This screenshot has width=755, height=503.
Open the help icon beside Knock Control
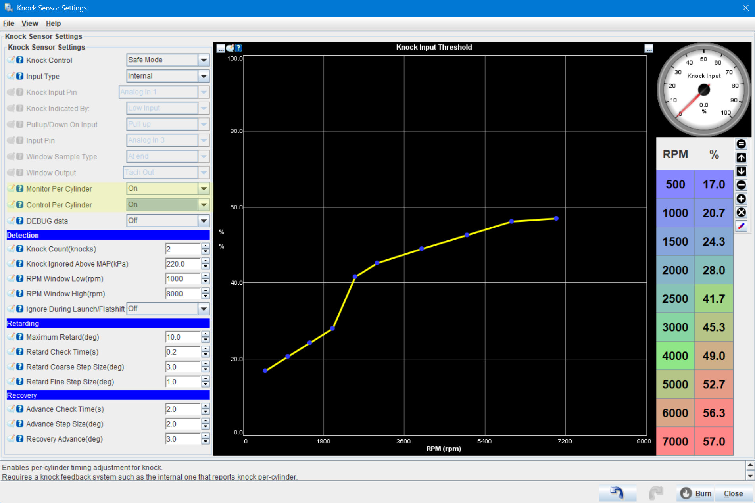click(20, 60)
